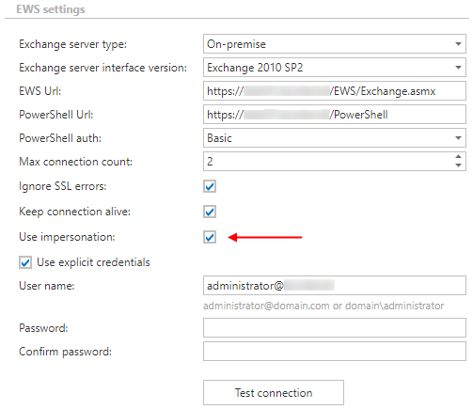Increase Max connection count with up arrow
473x409 pixels.
pos(458,156)
